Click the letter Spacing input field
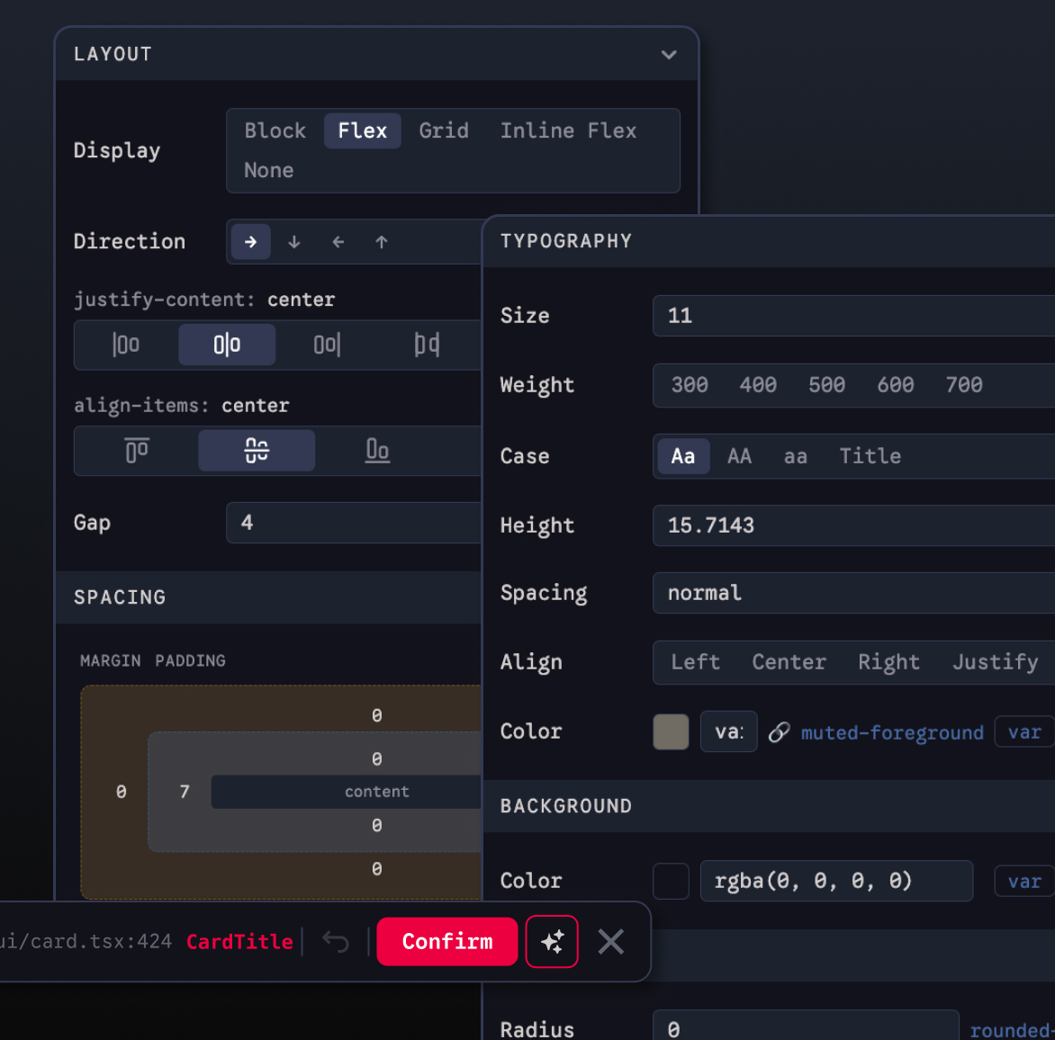This screenshot has height=1040, width=1055. pos(854,593)
